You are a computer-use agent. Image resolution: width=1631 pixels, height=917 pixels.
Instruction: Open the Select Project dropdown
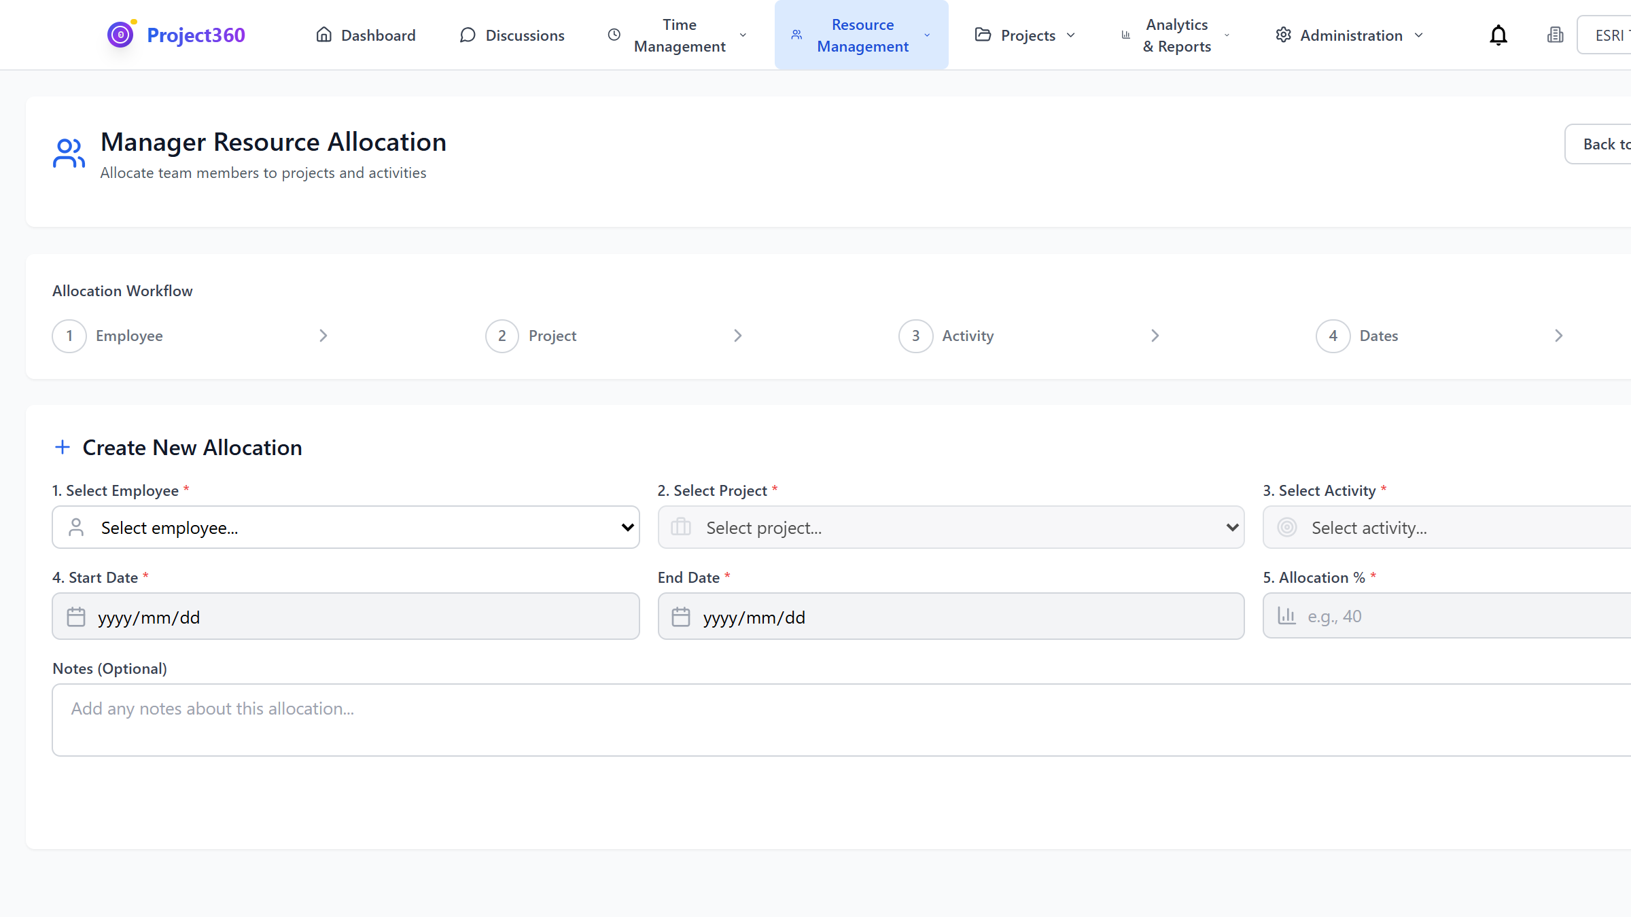pos(950,527)
